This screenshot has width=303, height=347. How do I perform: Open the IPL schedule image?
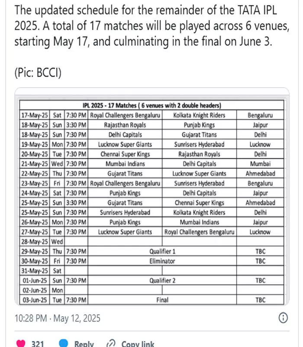coord(152,196)
